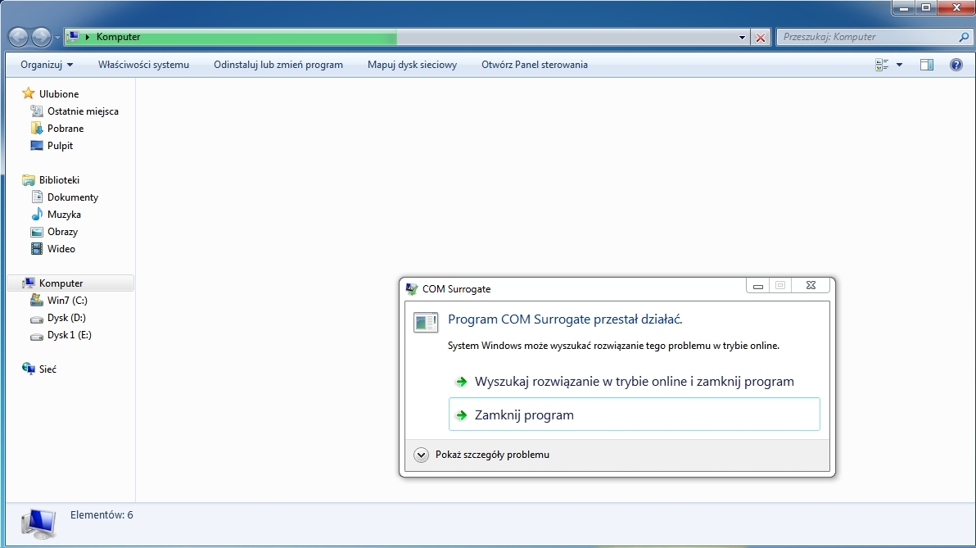
Task: Click the computer icon in address bar
Action: pyautogui.click(x=74, y=37)
